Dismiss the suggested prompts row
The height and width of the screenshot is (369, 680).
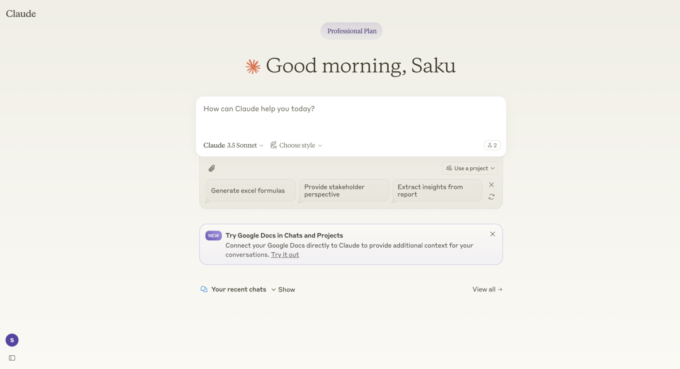click(x=491, y=185)
